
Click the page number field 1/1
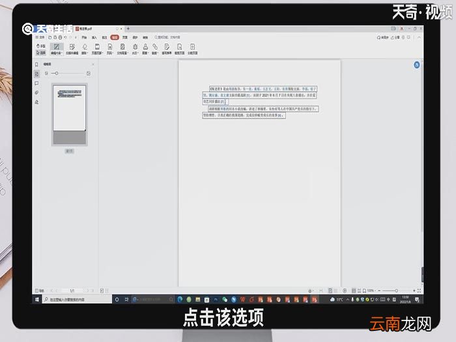(72, 291)
